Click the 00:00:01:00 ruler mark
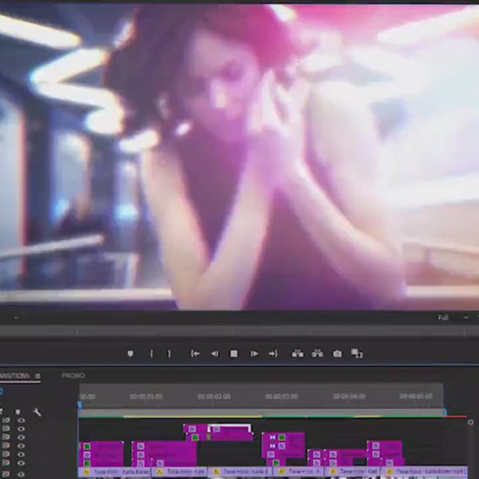 coord(146,396)
